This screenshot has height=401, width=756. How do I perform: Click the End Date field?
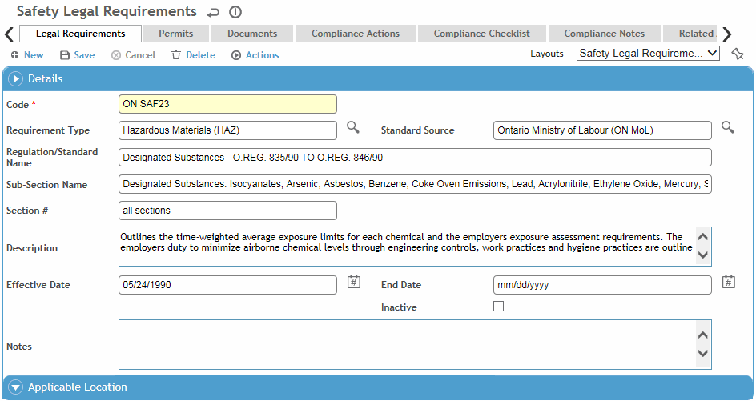click(602, 285)
